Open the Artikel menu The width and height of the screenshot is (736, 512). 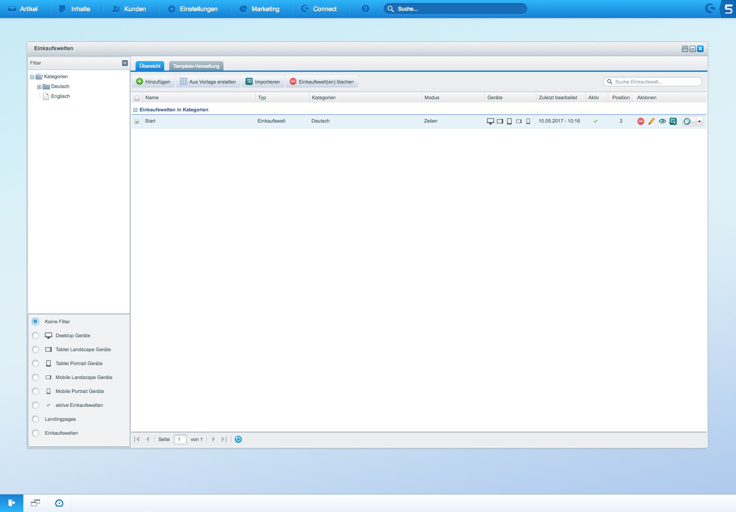[x=23, y=9]
